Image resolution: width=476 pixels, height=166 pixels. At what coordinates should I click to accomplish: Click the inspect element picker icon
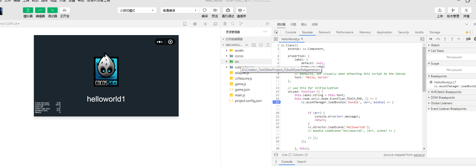pos(276,32)
